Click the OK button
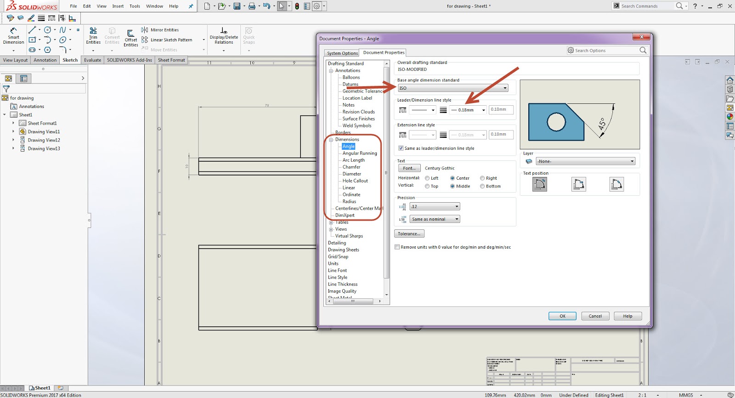This screenshot has height=398, width=735. pyautogui.click(x=562, y=316)
